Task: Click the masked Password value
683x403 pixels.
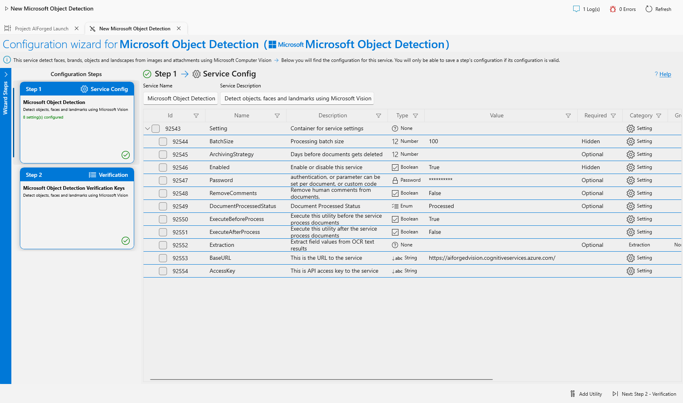Action: pyautogui.click(x=441, y=180)
